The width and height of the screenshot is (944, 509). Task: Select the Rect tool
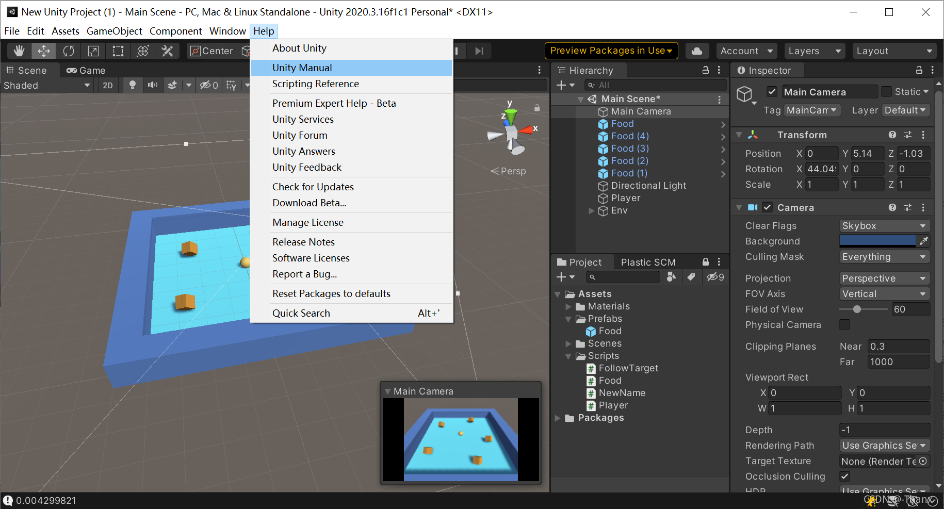click(x=118, y=51)
